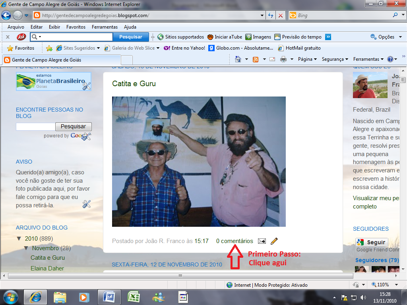The height and width of the screenshot is (305, 407).
Task: Select the Gente de Campo Alegre tab
Action: click(x=62, y=60)
